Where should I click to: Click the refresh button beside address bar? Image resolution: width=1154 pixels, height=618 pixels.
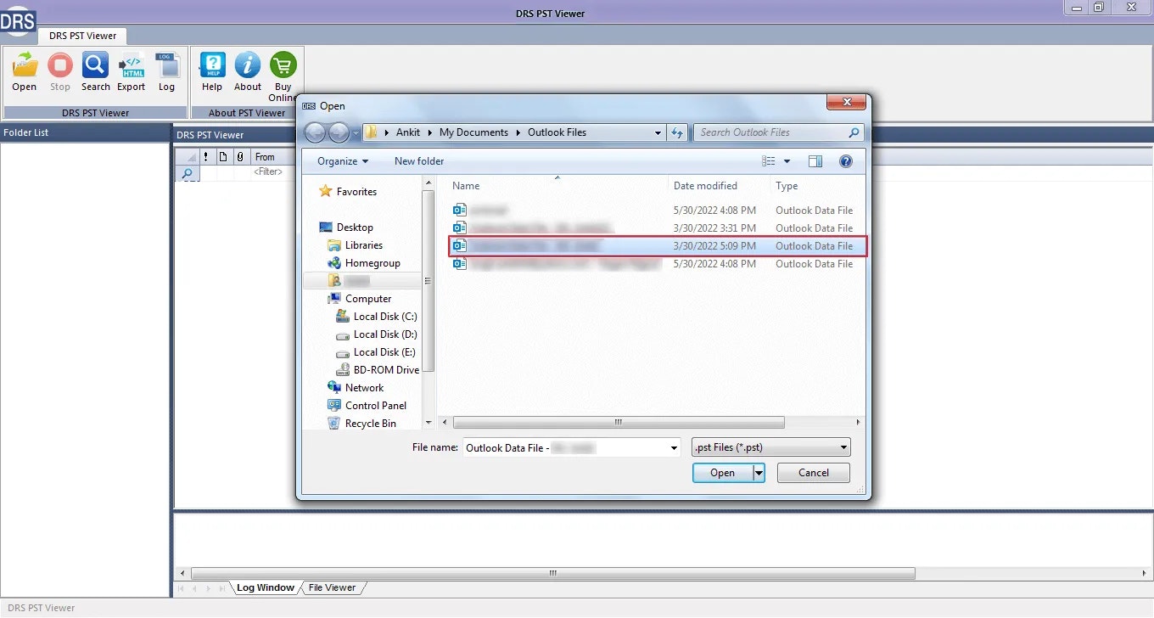point(677,132)
